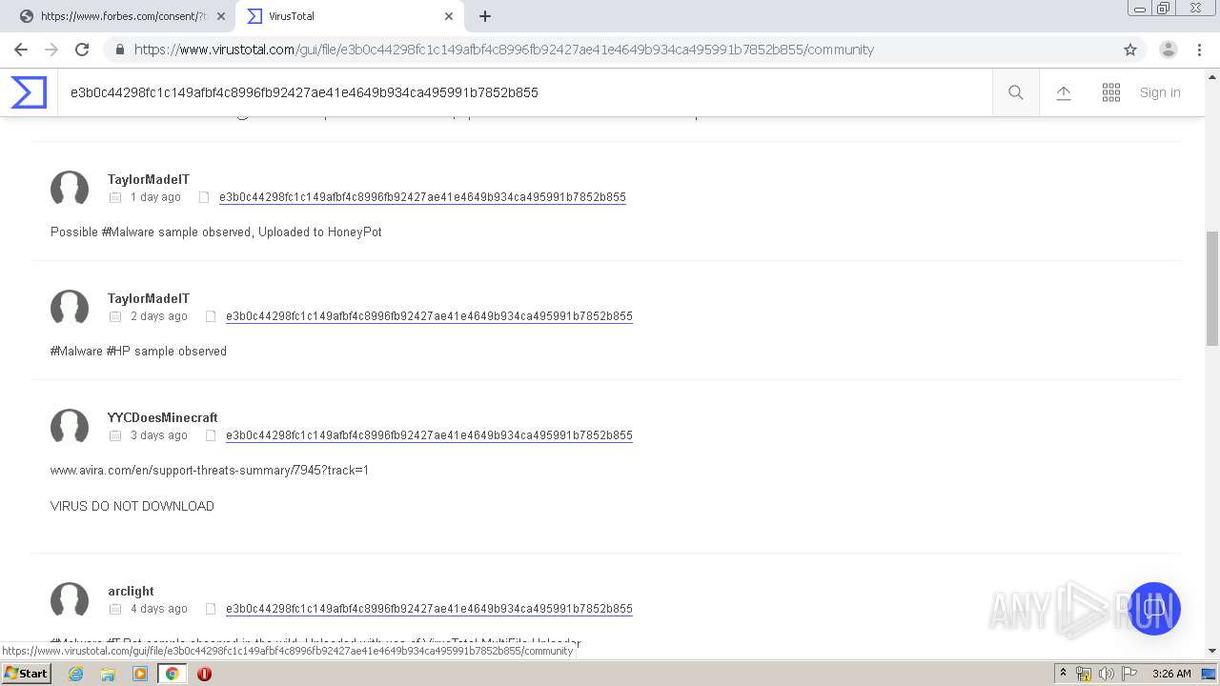
Task: Click '#Malware #HP sample observed' text
Action: click(138, 352)
